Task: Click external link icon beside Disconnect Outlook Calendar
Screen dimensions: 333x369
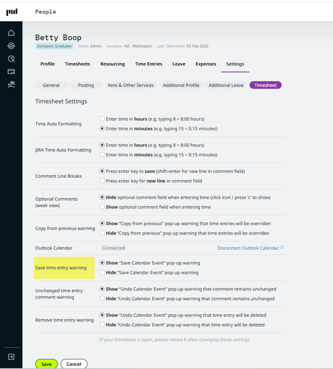Action: (282, 247)
